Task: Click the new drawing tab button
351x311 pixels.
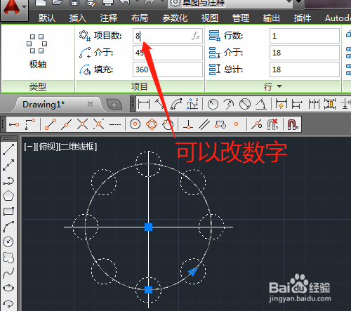Action: pos(114,105)
